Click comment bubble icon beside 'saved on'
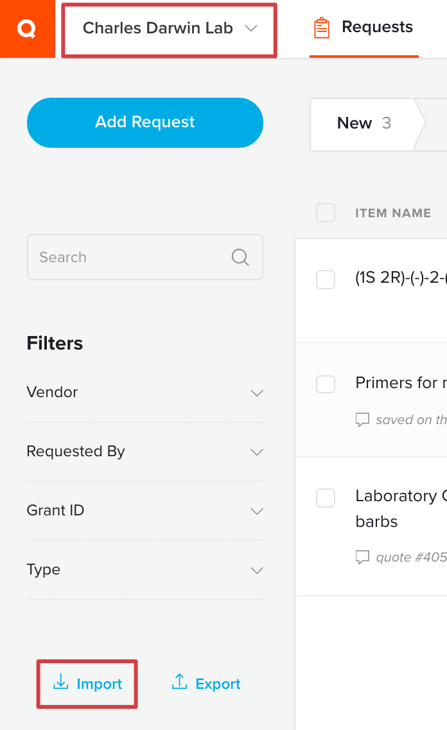 (x=362, y=420)
